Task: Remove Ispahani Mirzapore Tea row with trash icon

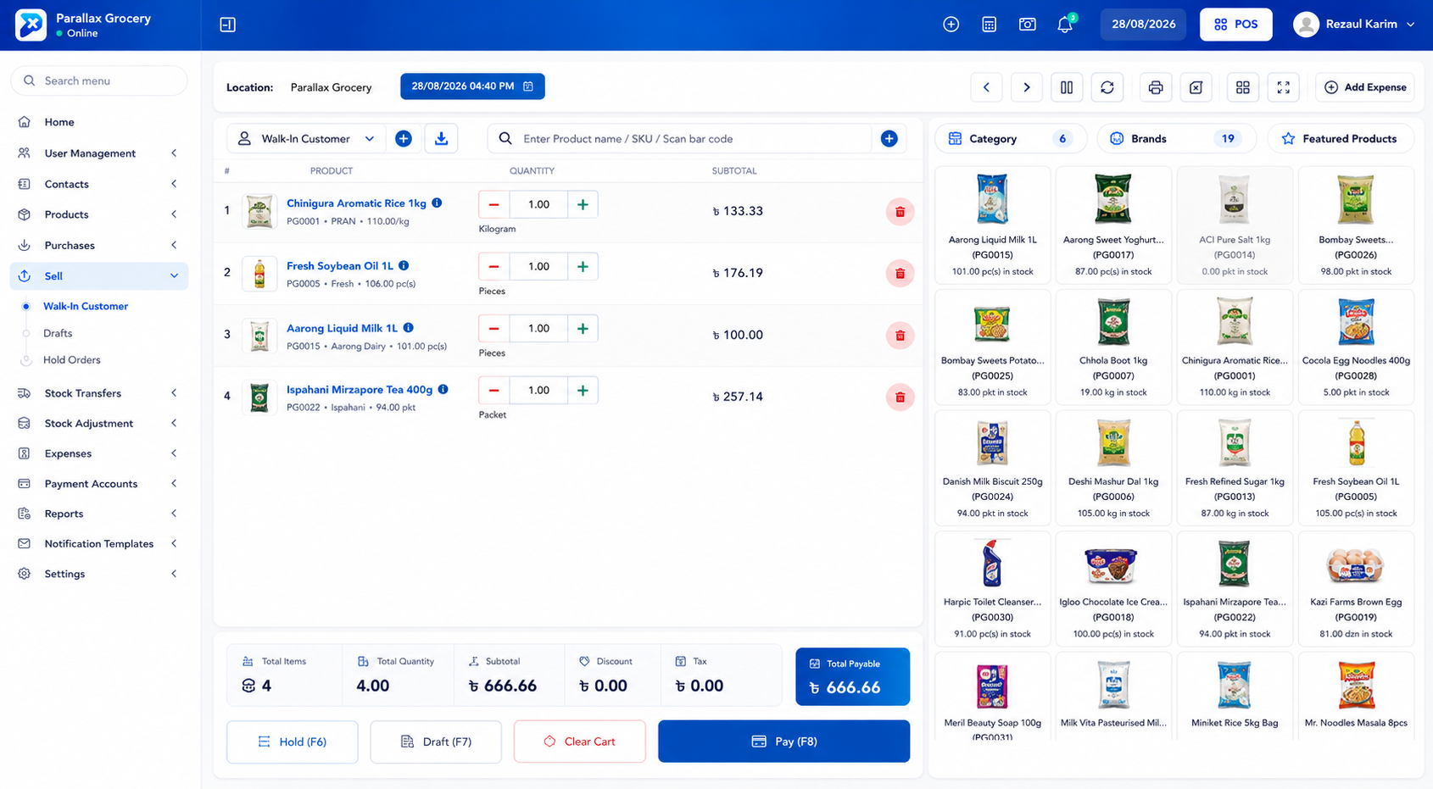Action: [x=900, y=397]
